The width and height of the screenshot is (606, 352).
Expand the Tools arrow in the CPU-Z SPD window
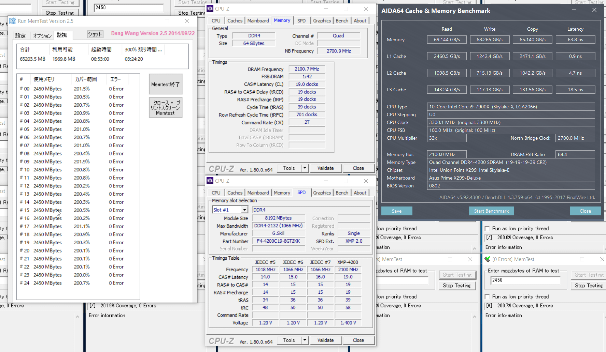pyautogui.click(x=305, y=340)
